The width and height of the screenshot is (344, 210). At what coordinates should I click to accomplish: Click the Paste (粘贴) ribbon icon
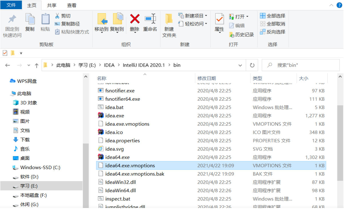pyautogui.click(x=45, y=19)
